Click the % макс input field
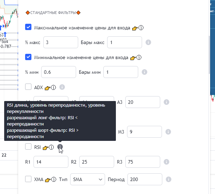 click(60, 42)
